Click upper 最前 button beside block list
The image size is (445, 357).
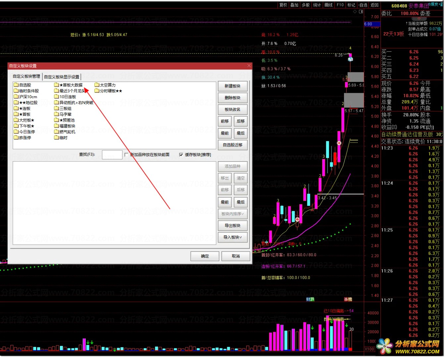225,133
